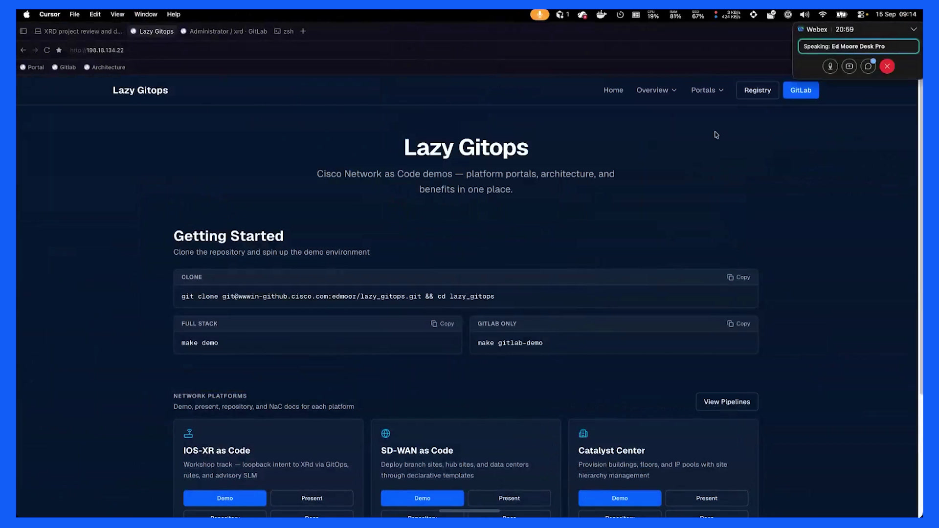Open the Window menu in menu bar
This screenshot has width=939, height=528.
coord(146,14)
